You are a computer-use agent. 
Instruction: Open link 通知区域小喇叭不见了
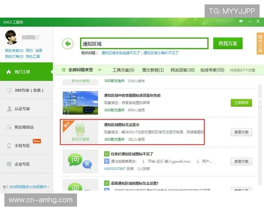(x=161, y=53)
